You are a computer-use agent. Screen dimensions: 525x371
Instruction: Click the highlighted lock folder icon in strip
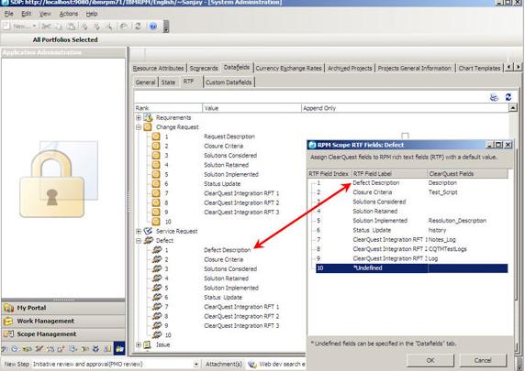tap(119, 349)
